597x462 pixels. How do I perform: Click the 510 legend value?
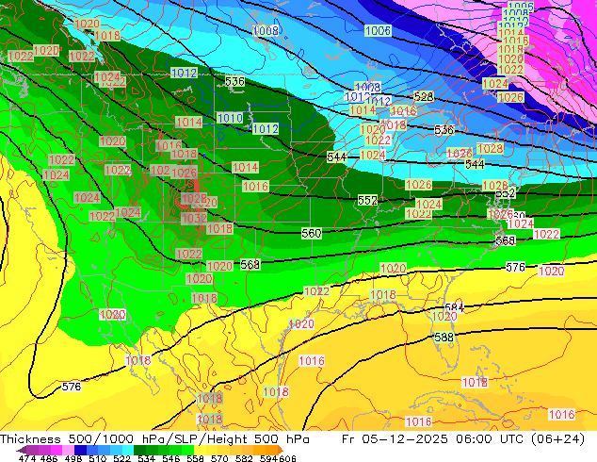point(98,458)
